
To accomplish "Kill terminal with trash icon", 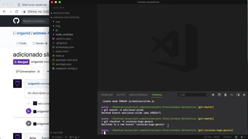I will pyautogui.click(x=226, y=95).
